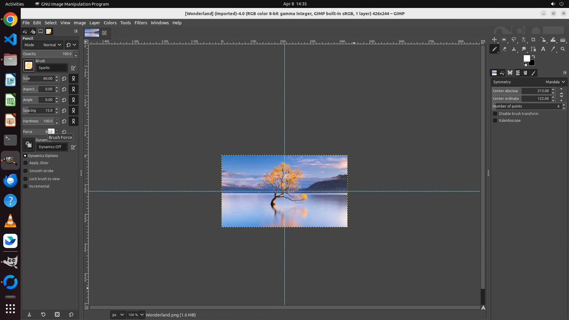Screen dimensions: 569x320
Task: Select the Text tool
Action: point(543,49)
